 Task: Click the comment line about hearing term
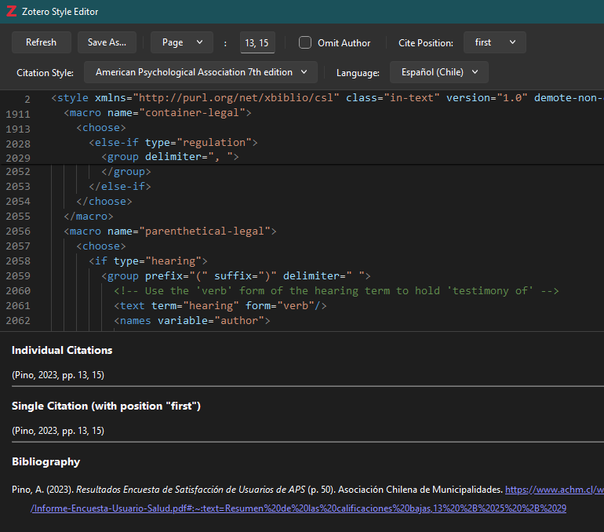(x=336, y=291)
